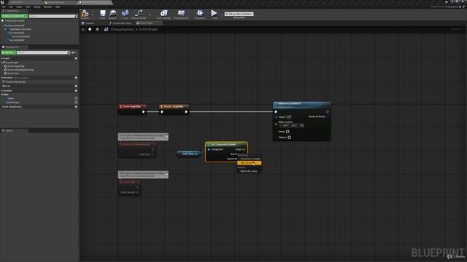Click the Compile toolbar icon
This screenshot has height=262, width=467.
click(x=85, y=14)
